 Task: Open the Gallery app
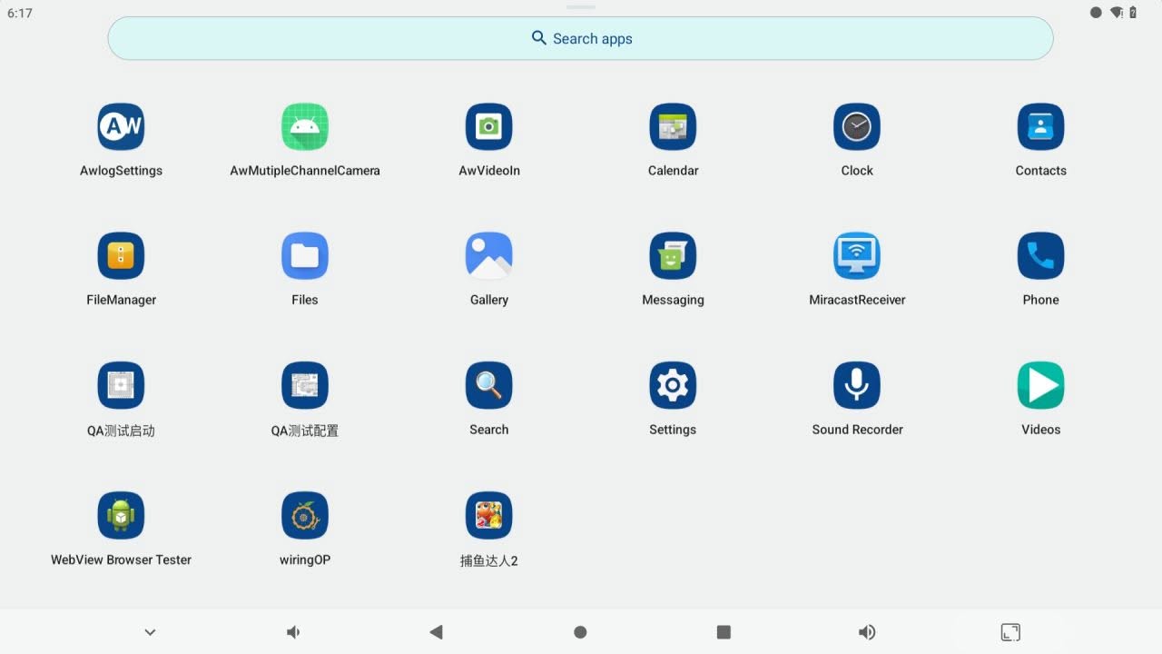click(x=489, y=256)
